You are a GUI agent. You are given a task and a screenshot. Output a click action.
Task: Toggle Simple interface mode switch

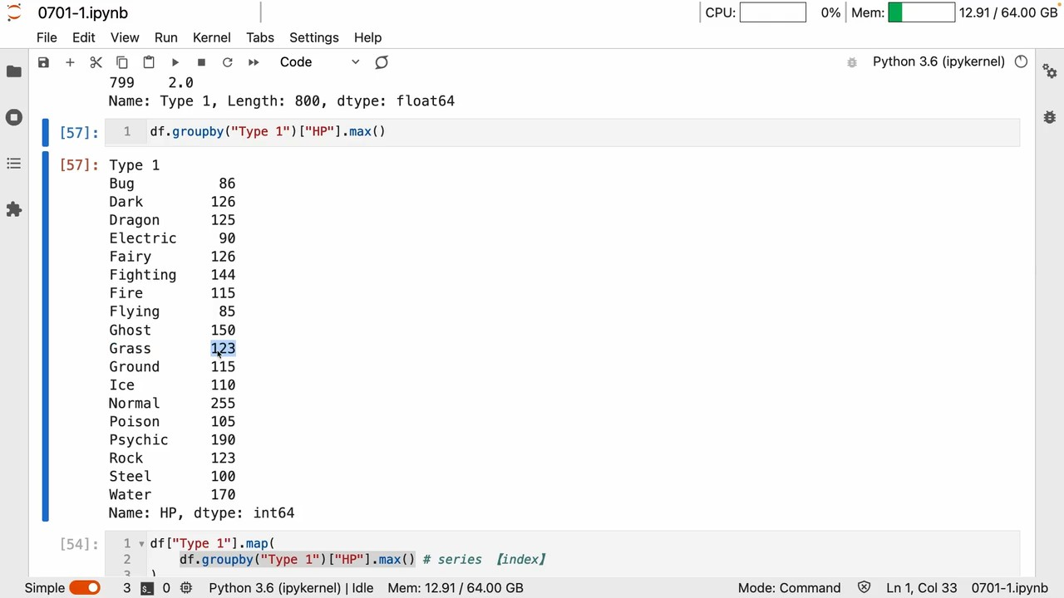[x=85, y=588]
